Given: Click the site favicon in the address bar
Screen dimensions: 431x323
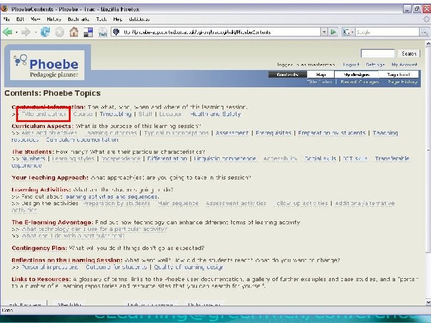Looking at the screenshot, I should [x=116, y=32].
